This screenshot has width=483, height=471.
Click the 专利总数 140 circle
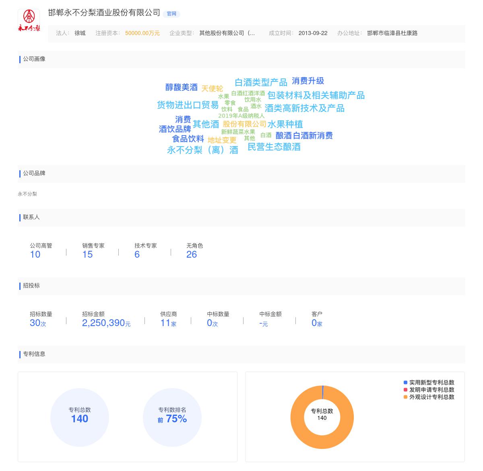pos(80,417)
